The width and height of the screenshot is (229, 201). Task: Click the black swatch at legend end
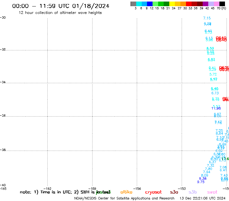tap(222, 4)
